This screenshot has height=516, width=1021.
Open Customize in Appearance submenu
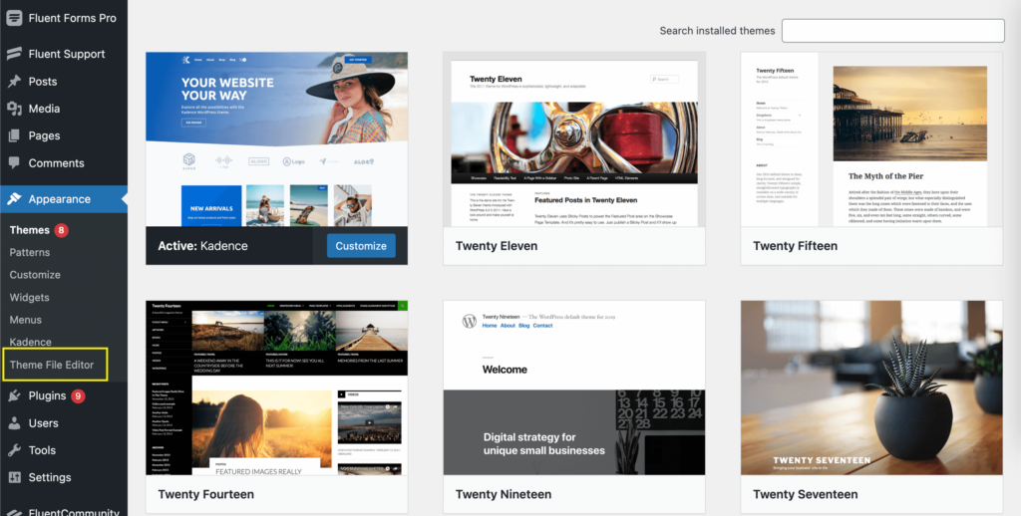35,275
